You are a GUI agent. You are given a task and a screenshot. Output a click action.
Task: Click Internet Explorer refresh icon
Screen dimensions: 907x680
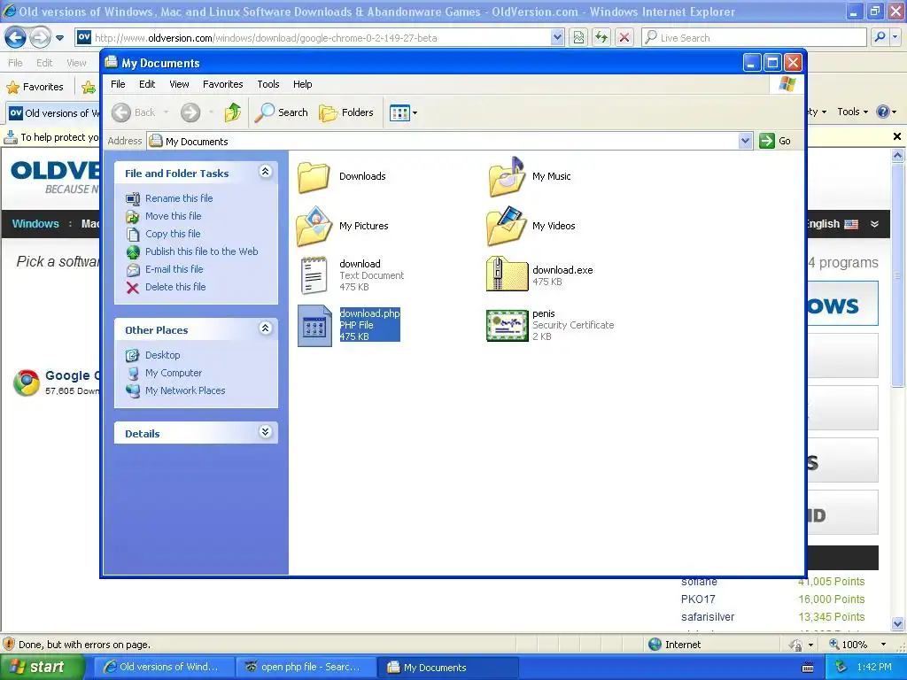[x=601, y=37]
